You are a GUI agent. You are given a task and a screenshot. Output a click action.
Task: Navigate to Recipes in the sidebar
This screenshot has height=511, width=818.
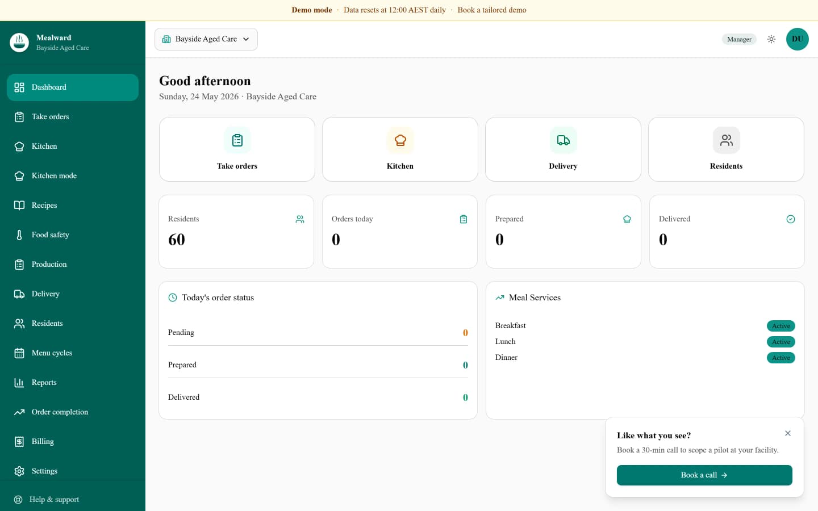(x=73, y=206)
